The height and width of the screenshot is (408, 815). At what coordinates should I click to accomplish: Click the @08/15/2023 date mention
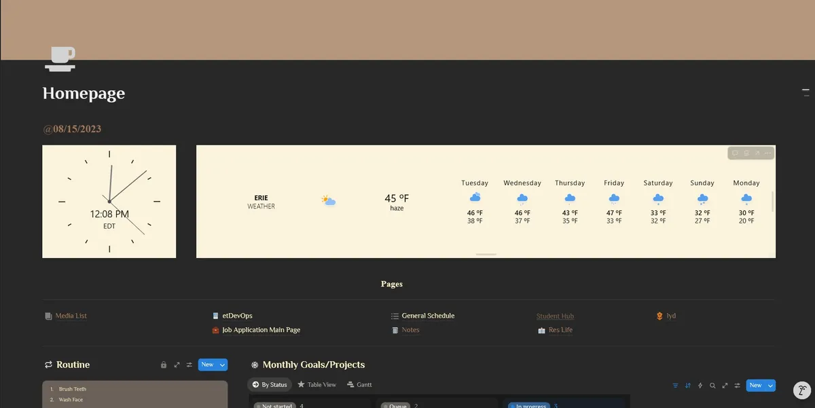click(72, 129)
